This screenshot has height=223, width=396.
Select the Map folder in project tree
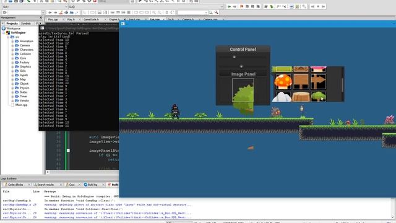[x=23, y=79]
